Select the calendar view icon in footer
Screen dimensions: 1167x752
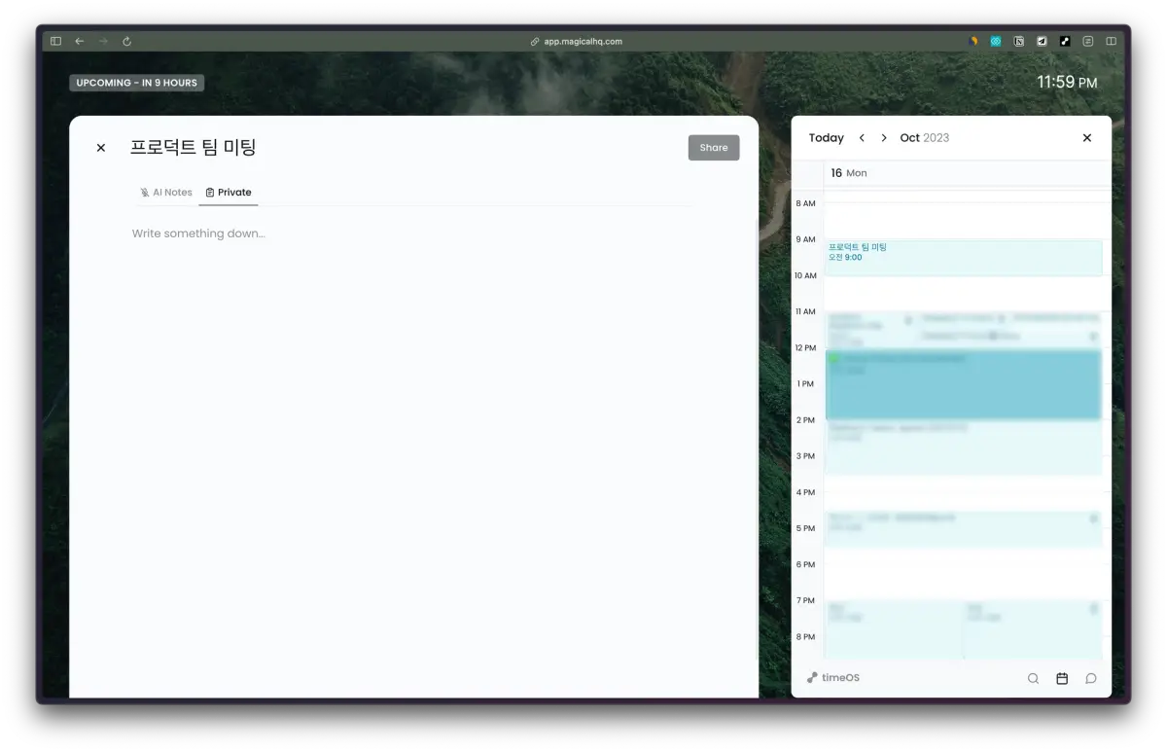pyautogui.click(x=1062, y=679)
